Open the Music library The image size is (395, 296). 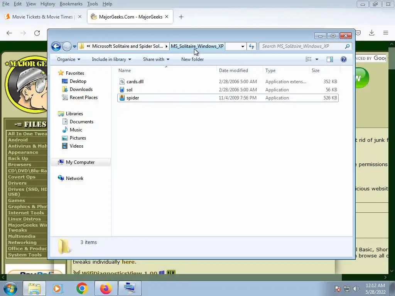76,130
